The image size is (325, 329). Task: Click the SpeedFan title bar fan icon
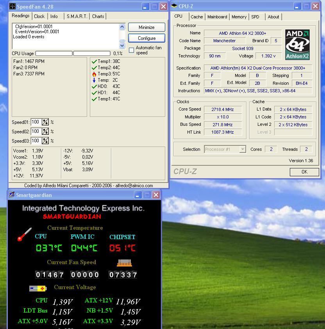pyautogui.click(x=12, y=6)
